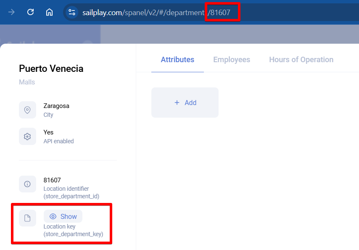Click the gear icon next to API enabled
This screenshot has height=250, width=359.
[27, 137]
